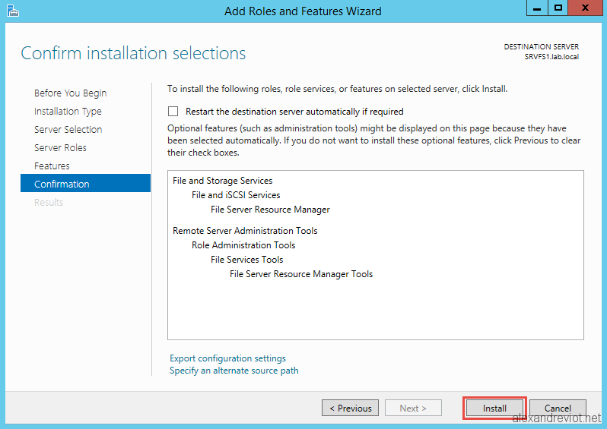
Task: Click the wizard icon in the title bar
Action: pyautogui.click(x=12, y=11)
